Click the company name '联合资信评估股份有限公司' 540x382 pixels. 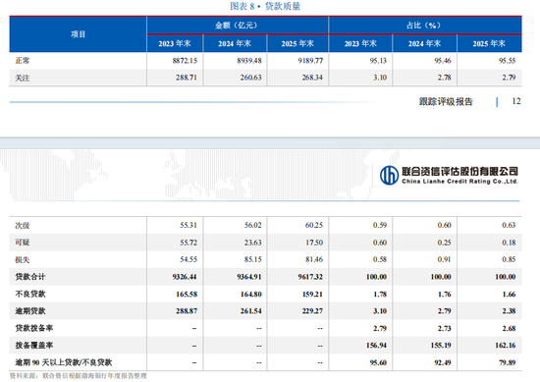459,171
